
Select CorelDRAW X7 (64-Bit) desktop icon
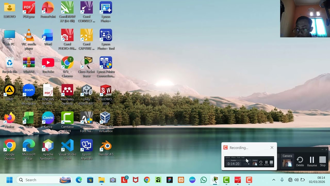point(67,12)
